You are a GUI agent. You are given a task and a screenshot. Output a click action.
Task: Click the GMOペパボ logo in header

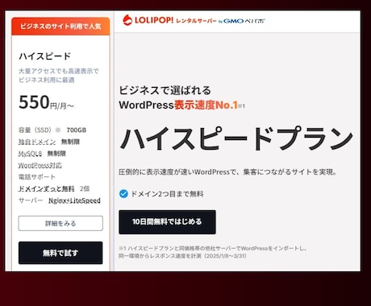pyautogui.click(x=244, y=21)
